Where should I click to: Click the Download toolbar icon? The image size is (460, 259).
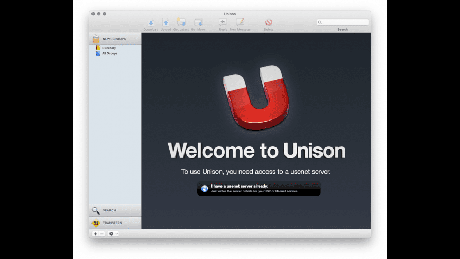[x=151, y=22]
